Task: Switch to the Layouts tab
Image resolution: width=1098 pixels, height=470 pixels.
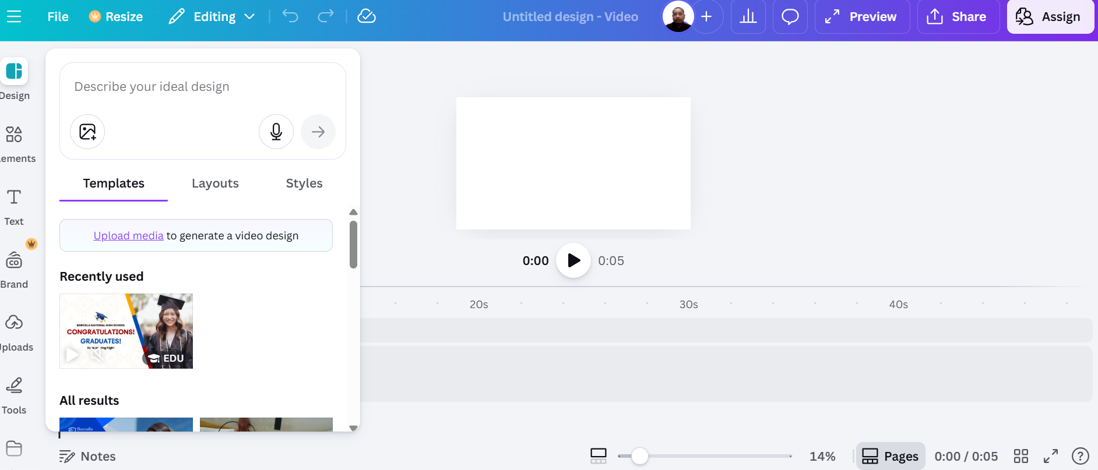Action: [215, 183]
